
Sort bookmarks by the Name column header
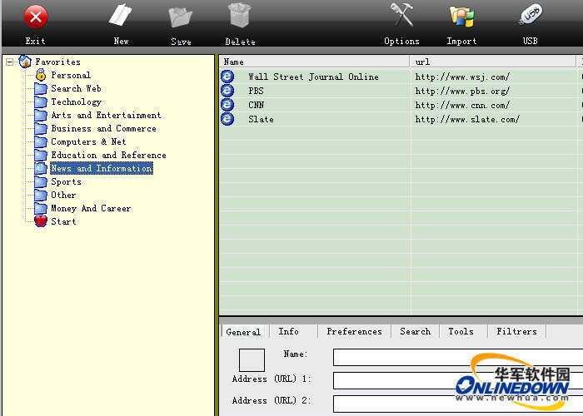[314, 62]
